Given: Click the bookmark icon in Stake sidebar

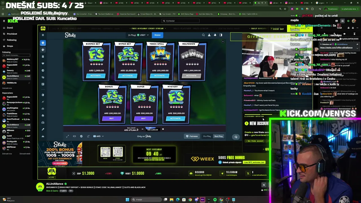Looking at the screenshot, I should [x=43, y=57].
